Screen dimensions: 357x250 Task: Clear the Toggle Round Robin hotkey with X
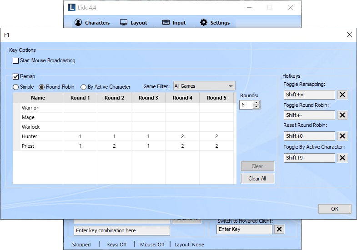(x=342, y=115)
